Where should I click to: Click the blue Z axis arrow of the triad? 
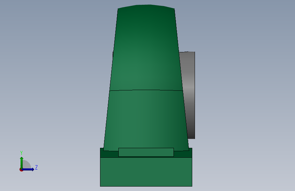coord(28,169)
